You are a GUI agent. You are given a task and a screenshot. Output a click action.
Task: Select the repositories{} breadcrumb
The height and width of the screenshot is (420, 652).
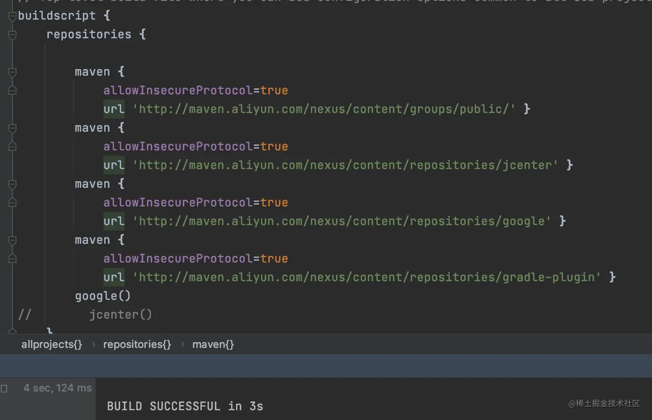(x=137, y=344)
